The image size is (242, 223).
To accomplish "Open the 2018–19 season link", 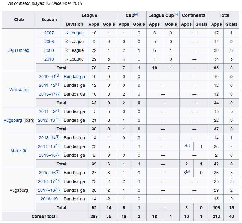I will point(49,199).
